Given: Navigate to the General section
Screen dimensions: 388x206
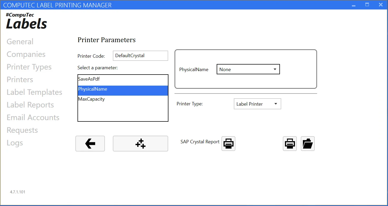Looking at the screenshot, I should (x=20, y=41).
